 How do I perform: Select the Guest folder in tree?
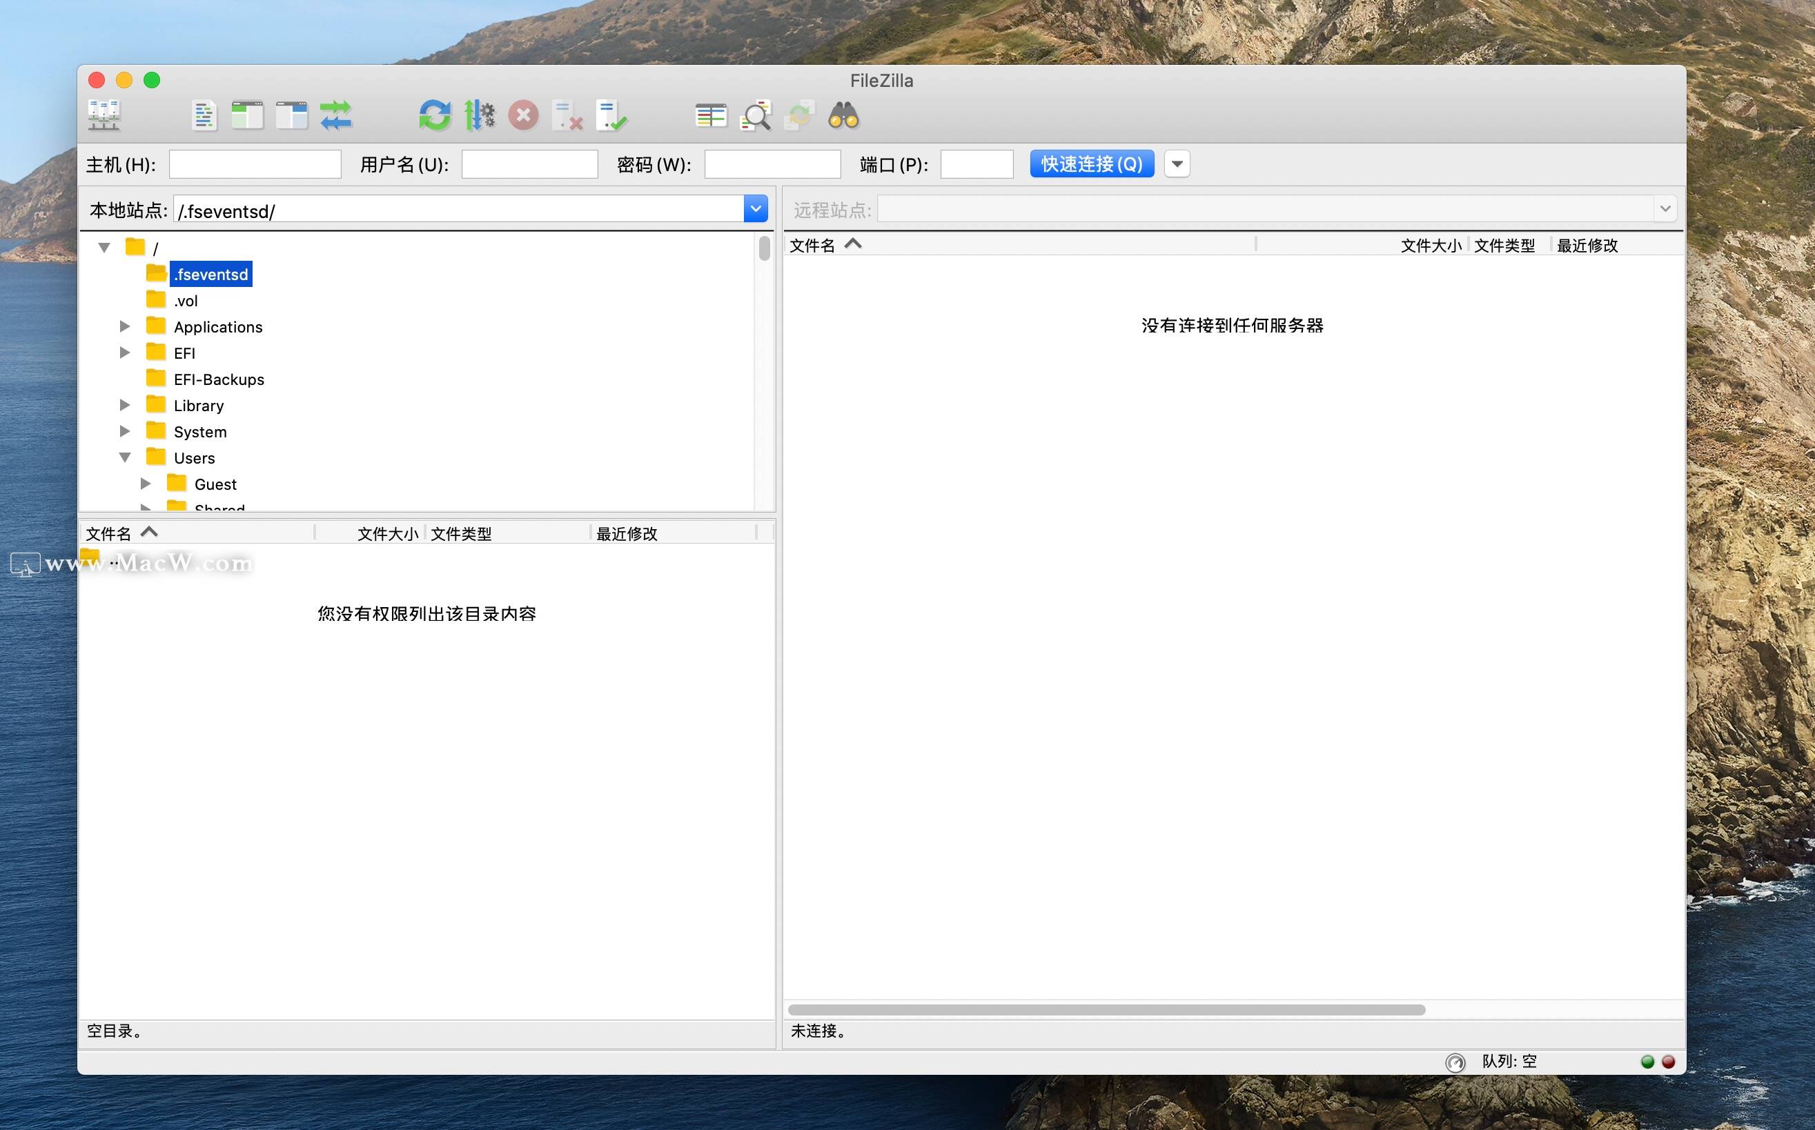[x=215, y=484]
